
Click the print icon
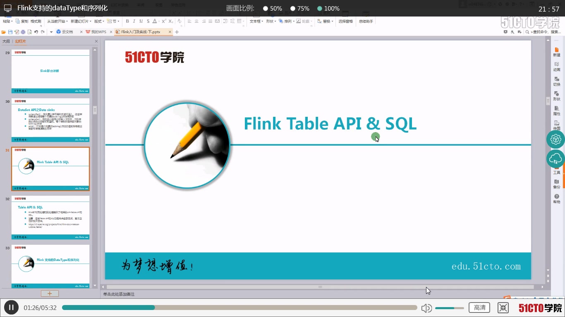coord(23,32)
